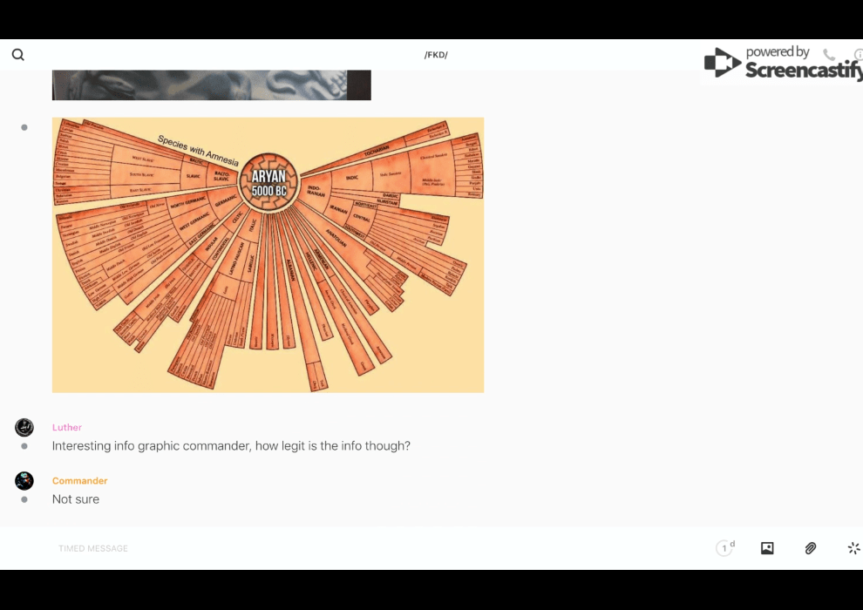Click the picture icon to send an image
Screen dimensions: 863x610
pyautogui.click(x=767, y=548)
